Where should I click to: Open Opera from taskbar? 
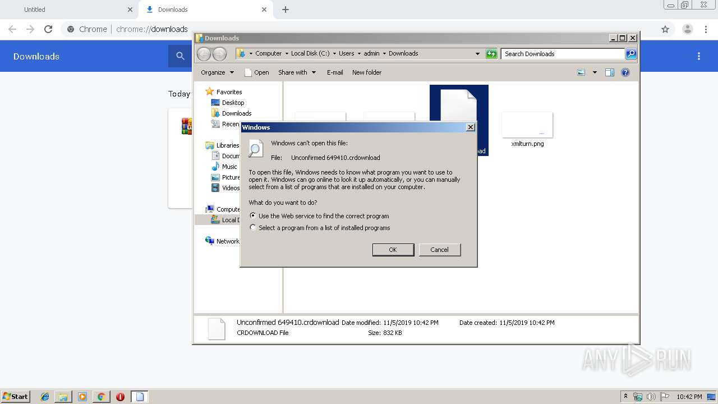120,397
